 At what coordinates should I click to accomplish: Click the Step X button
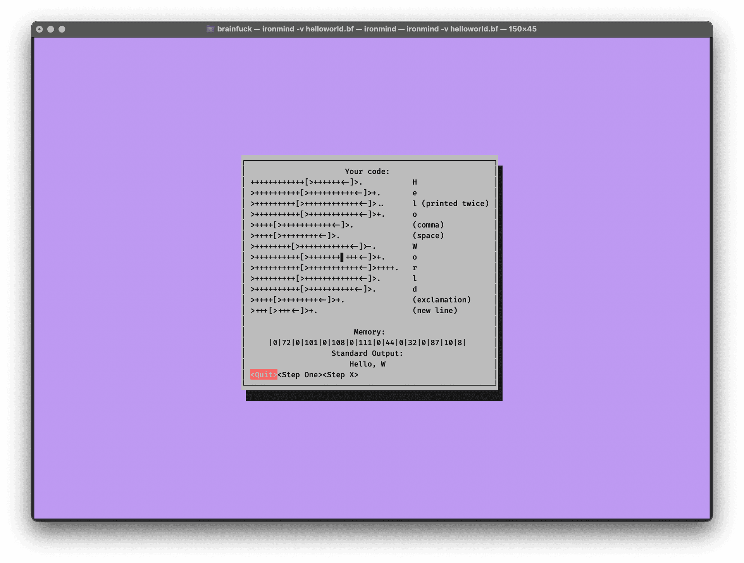pyautogui.click(x=340, y=375)
